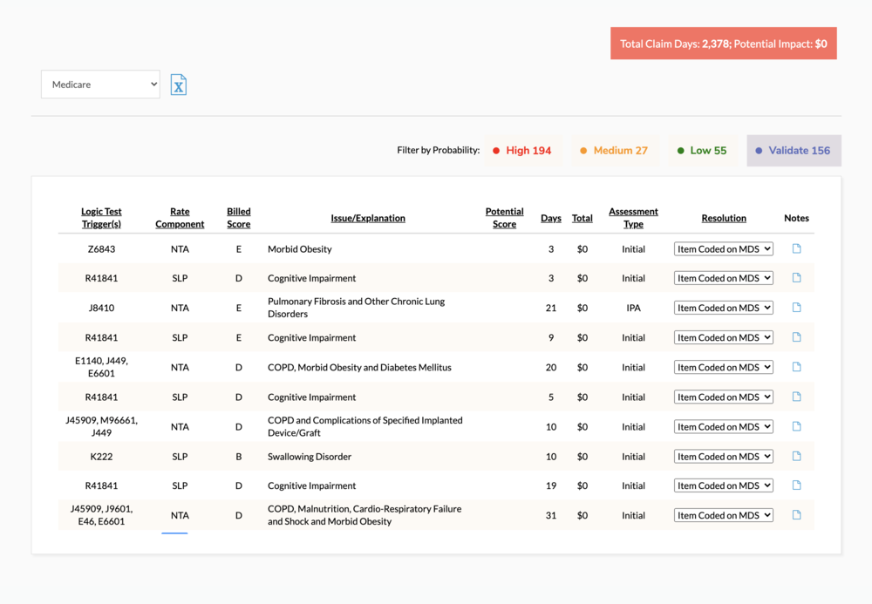Click the Notes column header
This screenshot has height=604, width=872.
[x=796, y=218]
